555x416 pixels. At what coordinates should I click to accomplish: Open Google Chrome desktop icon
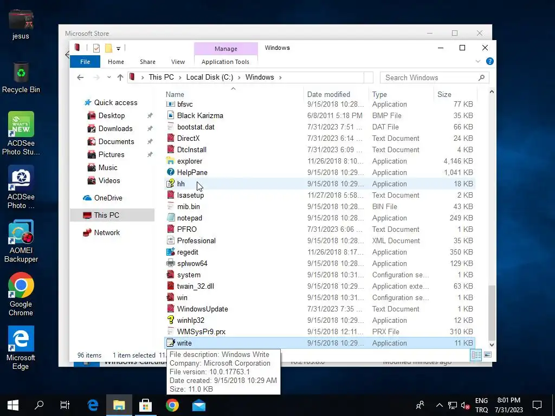click(x=21, y=294)
